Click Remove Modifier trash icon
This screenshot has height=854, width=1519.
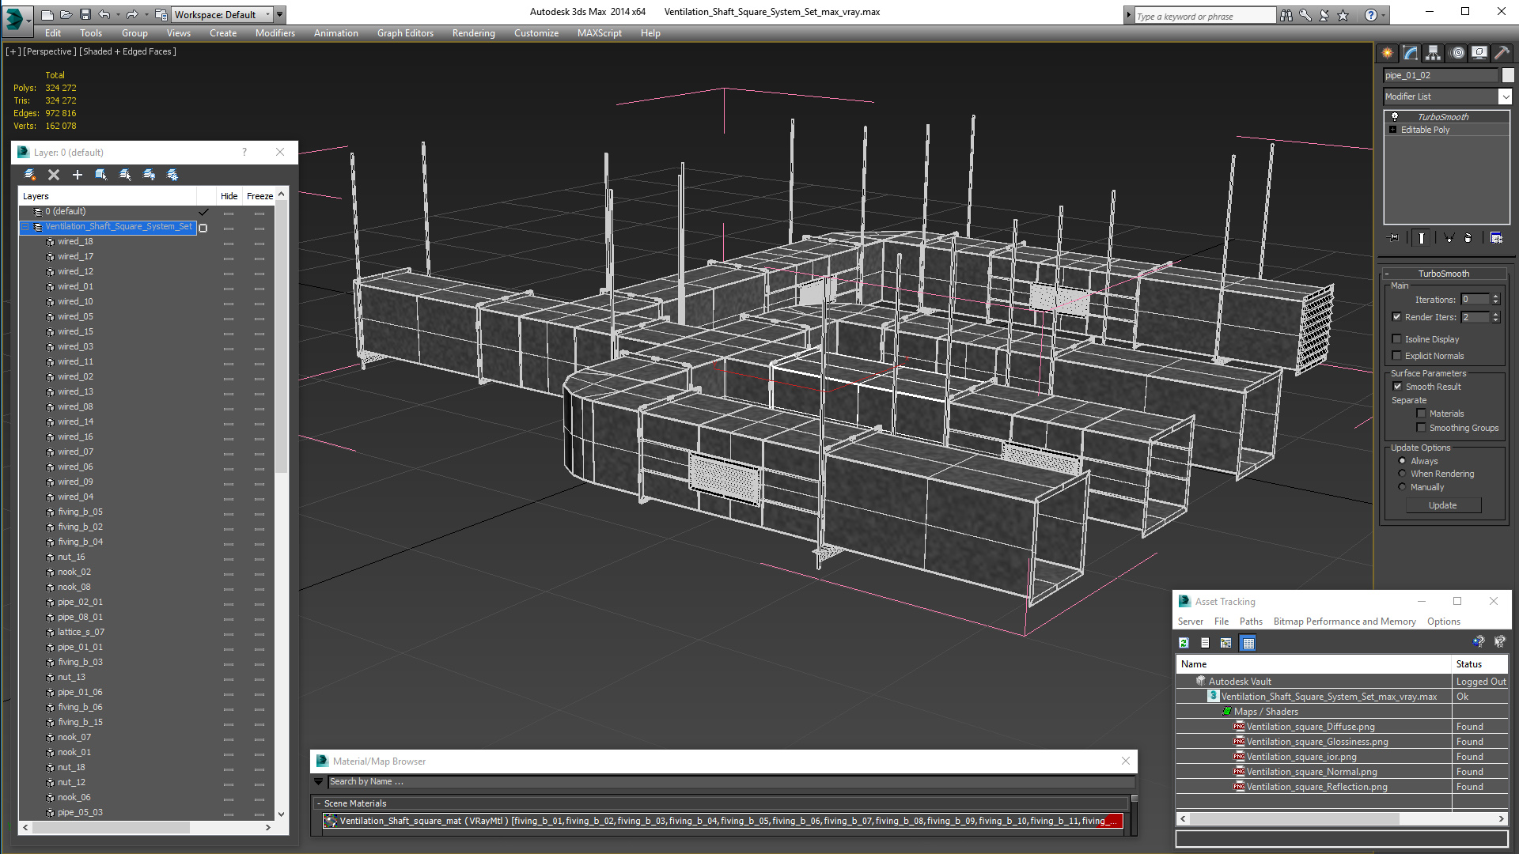tap(1468, 237)
